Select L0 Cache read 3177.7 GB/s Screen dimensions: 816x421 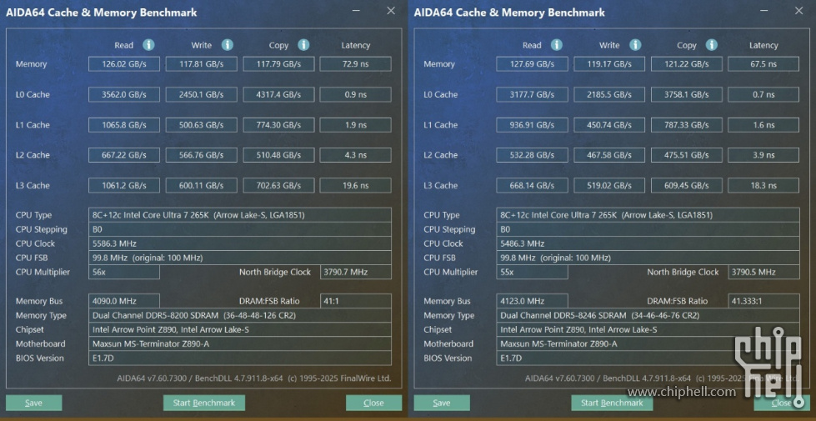pos(532,95)
